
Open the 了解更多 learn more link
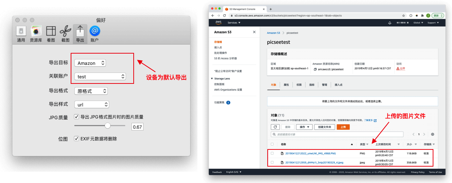coord(371,120)
